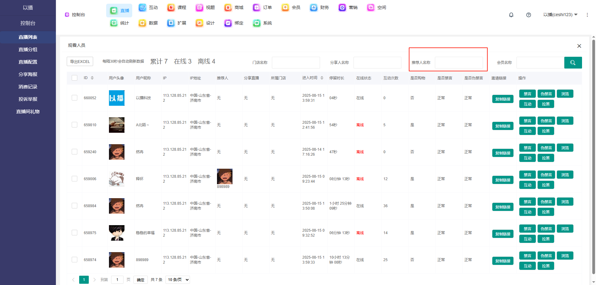Sort the table by 进入时间 arrows

[x=322, y=78]
